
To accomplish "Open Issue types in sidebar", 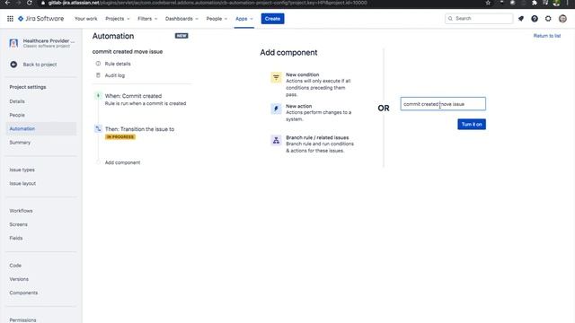I will coord(22,170).
